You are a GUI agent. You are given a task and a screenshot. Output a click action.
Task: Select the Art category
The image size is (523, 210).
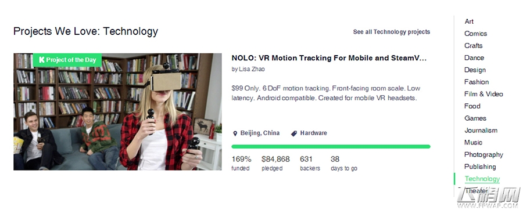point(469,21)
